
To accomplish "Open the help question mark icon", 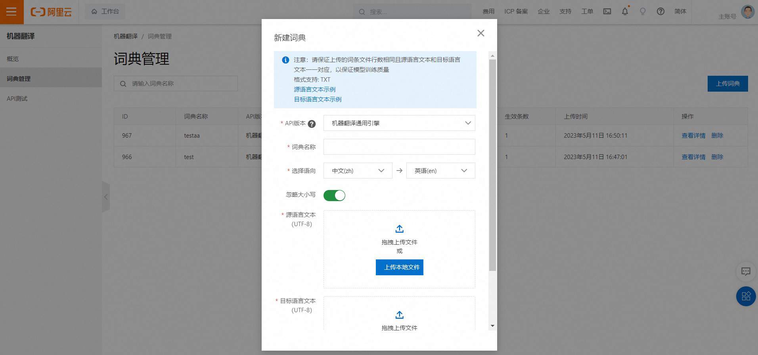I will (x=660, y=12).
